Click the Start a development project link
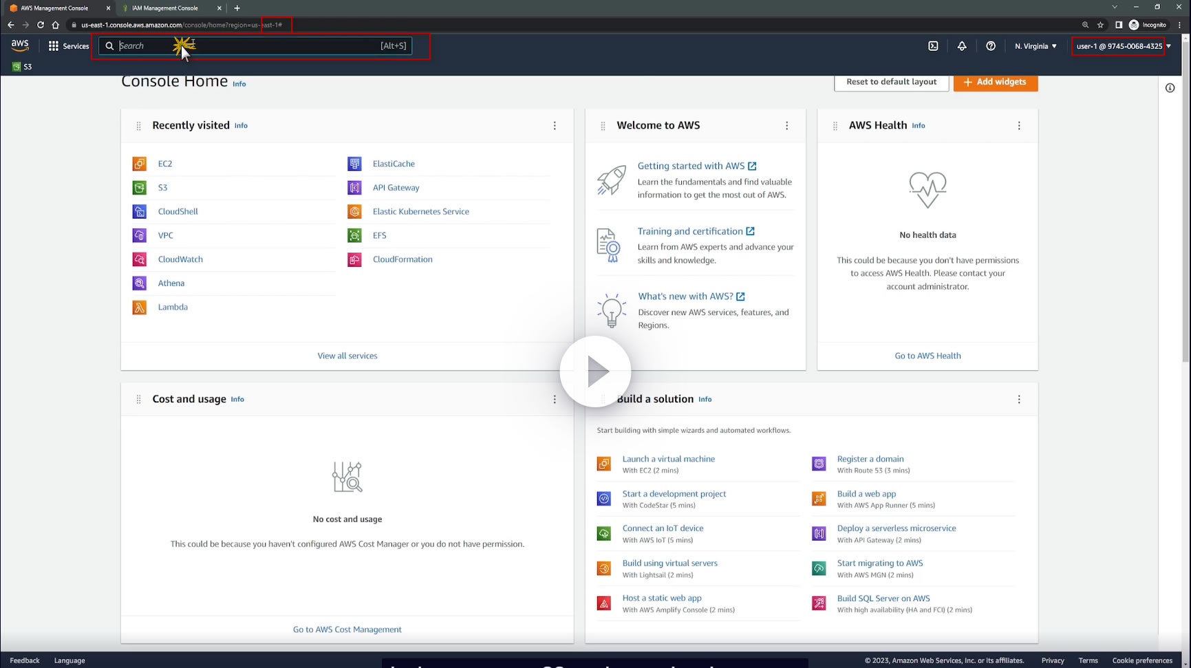The image size is (1191, 668). (x=674, y=494)
